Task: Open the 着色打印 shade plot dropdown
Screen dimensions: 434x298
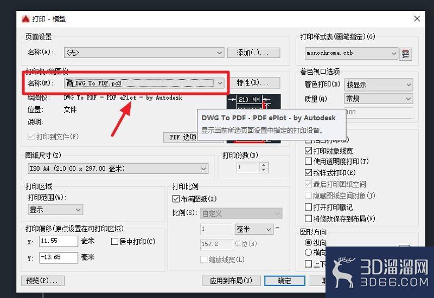Action: coord(378,85)
